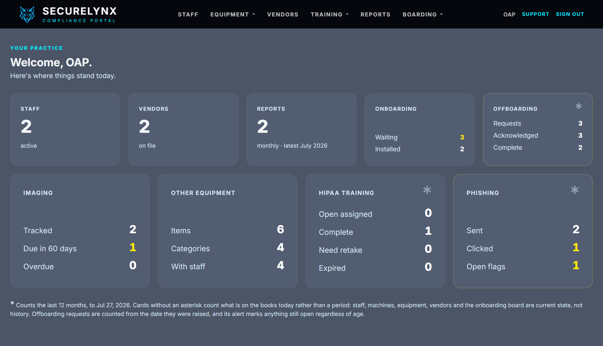Click the asterisk on the HIPAA Training card

(427, 190)
